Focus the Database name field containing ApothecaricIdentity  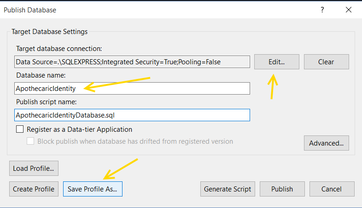coord(132,89)
